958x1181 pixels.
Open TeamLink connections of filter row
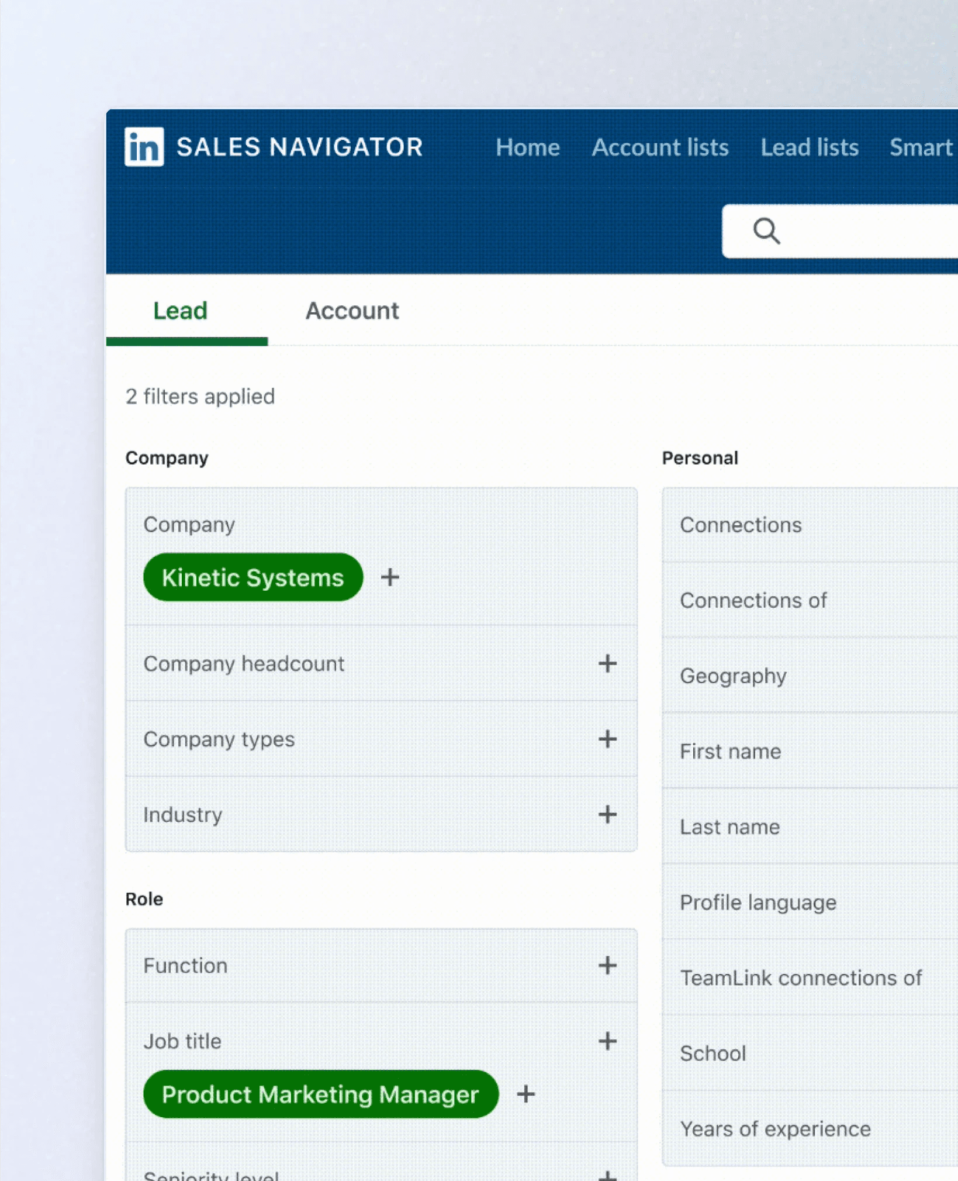tap(810, 977)
